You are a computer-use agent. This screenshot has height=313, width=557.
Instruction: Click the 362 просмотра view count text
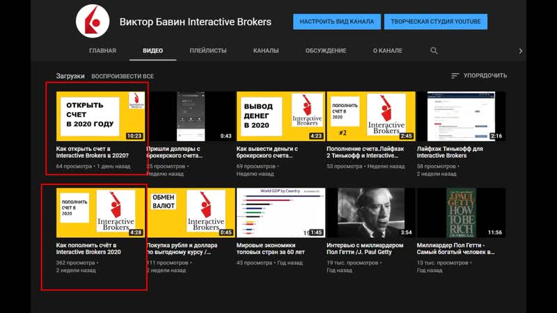pos(75,263)
